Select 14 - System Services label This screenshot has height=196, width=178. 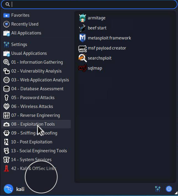pos(31,160)
